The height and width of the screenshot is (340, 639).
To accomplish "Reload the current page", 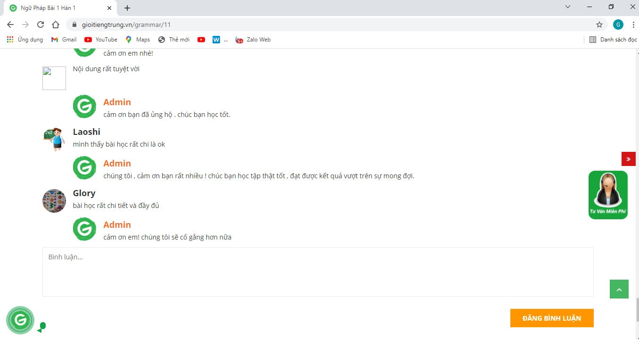I will pos(41,25).
